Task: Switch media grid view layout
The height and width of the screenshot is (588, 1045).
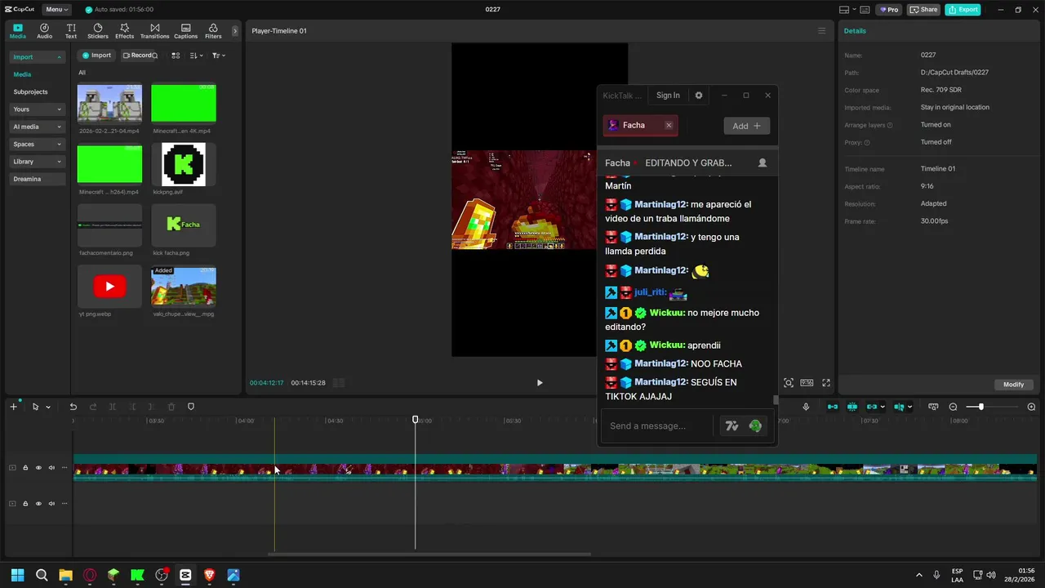Action: coord(176,56)
